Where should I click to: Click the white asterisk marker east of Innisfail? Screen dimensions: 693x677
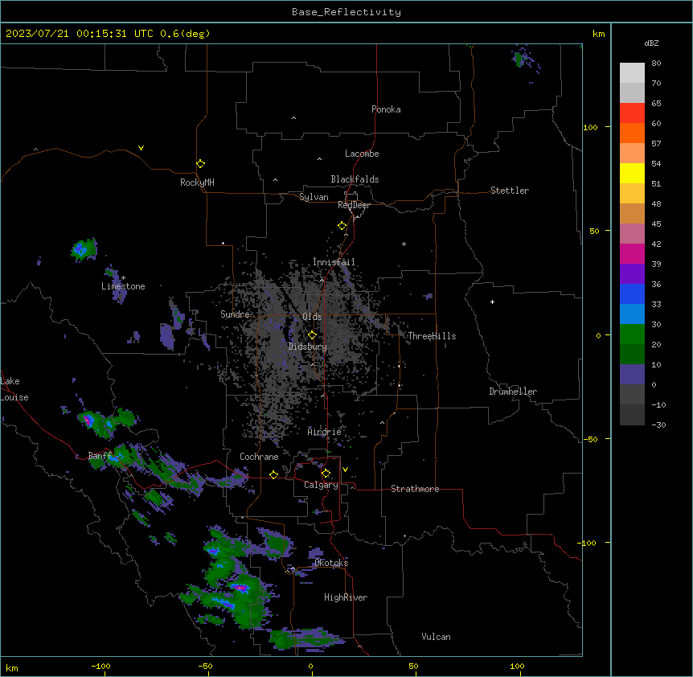[x=404, y=244]
